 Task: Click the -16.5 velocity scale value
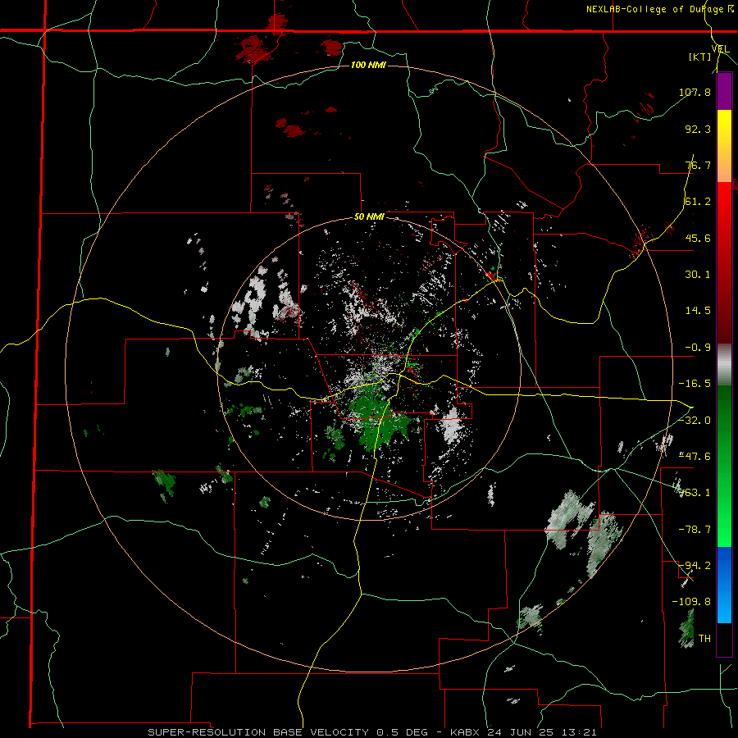[695, 384]
